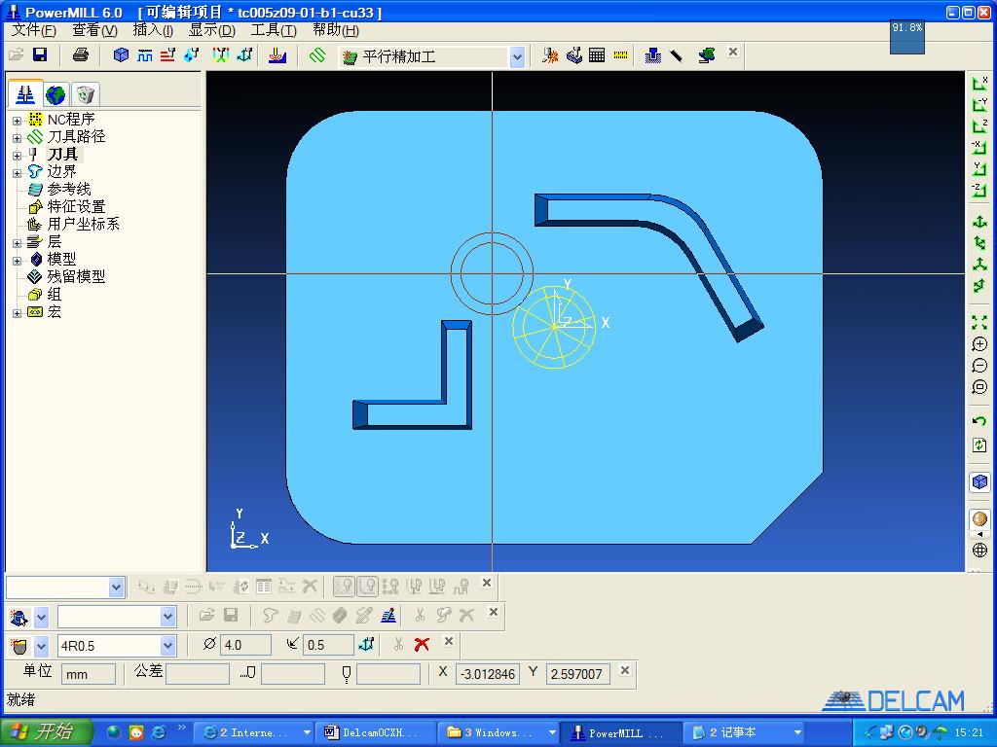The width and height of the screenshot is (997, 747).
Task: Open the 显示 menu
Action: click(x=211, y=30)
